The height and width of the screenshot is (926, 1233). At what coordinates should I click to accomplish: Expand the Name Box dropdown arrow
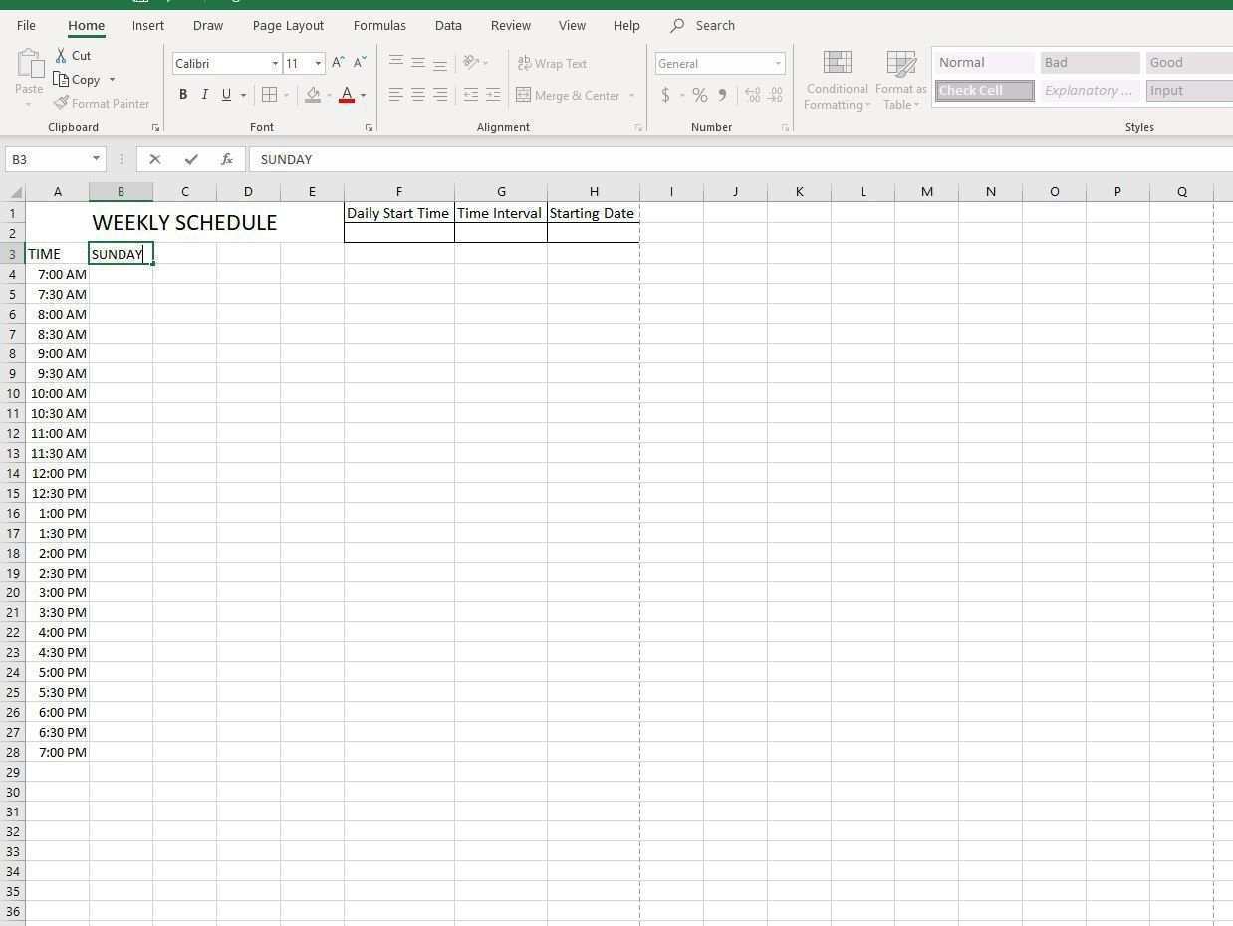tap(97, 159)
